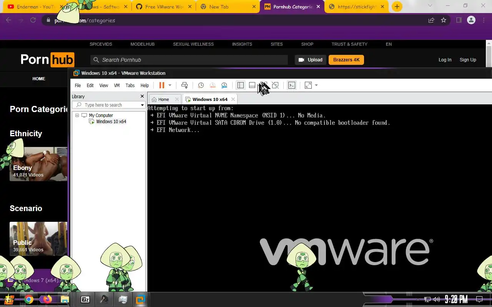Viewport: 492px width, 307px height.
Task: Open the File menu in VMware
Action: [78, 86]
